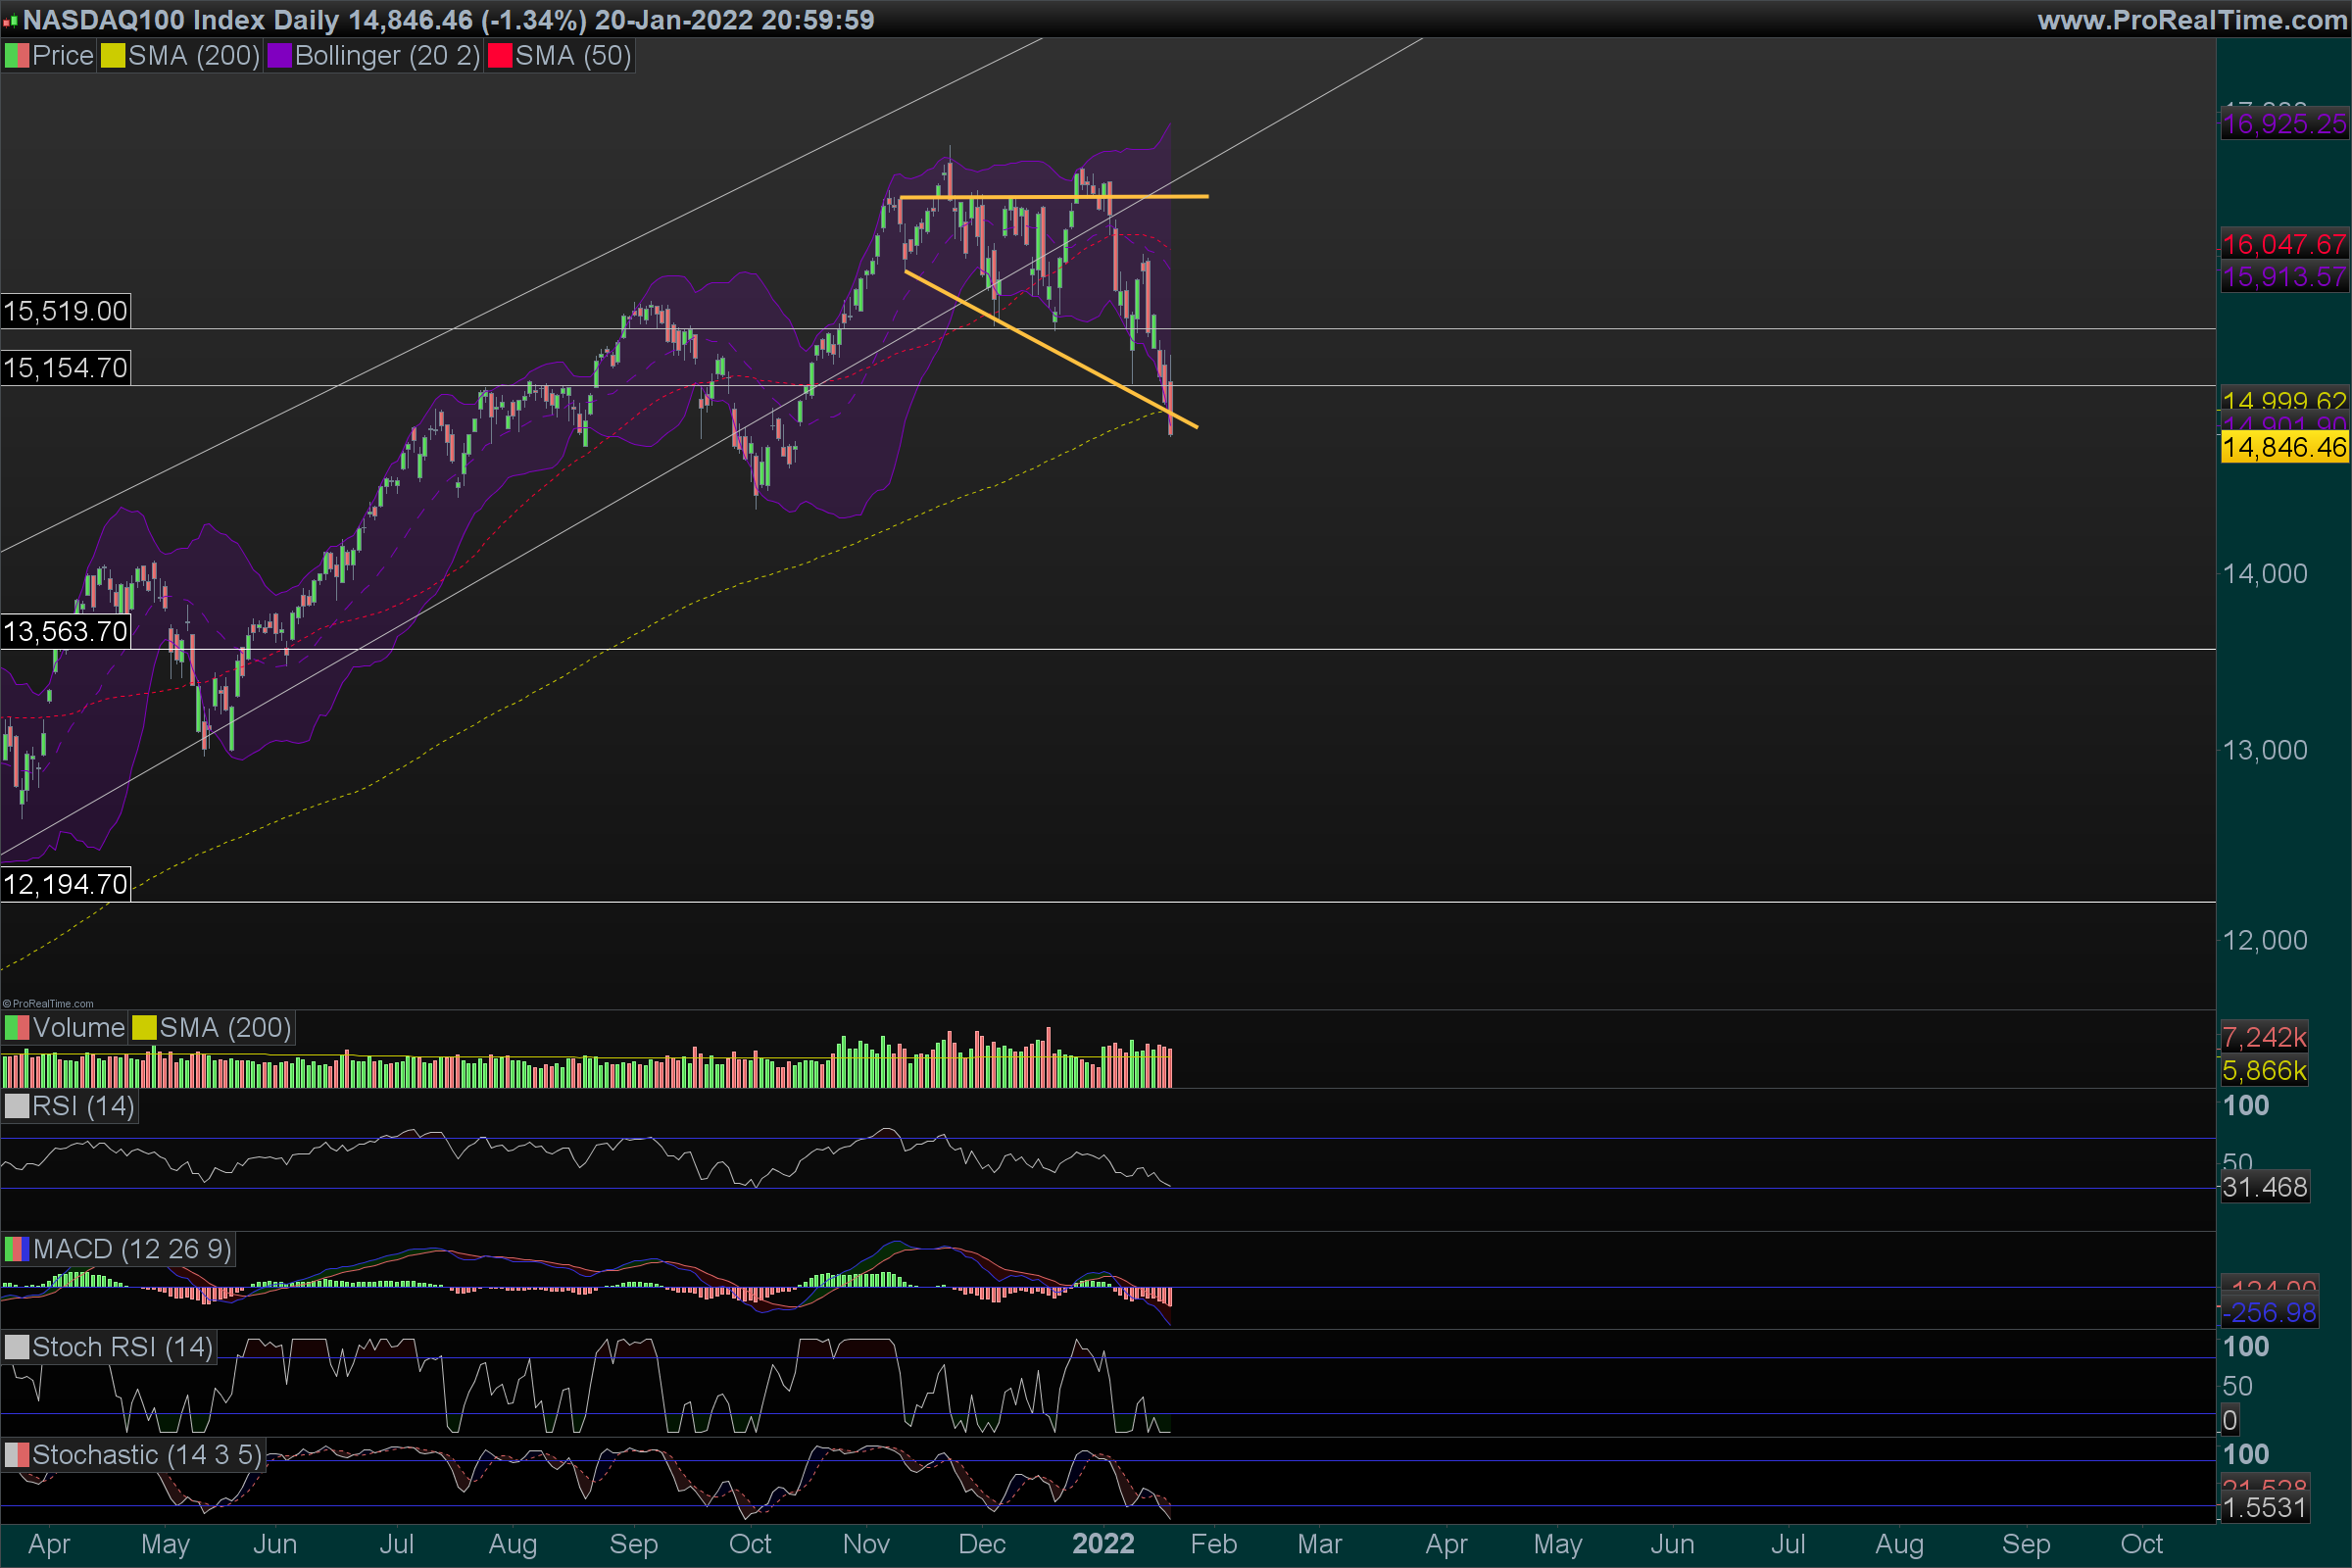
Task: Click the Stoch RSI (14) legend icon
Action: pos(17,1347)
